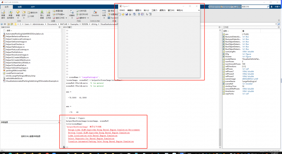Image resolution: width=282 pixels, height=154 pixels.
Task: Toggle Insert Colorbar in Figure 1 toolbar
Action: tap(139, 14)
